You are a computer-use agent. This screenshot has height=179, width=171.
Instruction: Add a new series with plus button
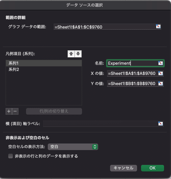pos(9,111)
